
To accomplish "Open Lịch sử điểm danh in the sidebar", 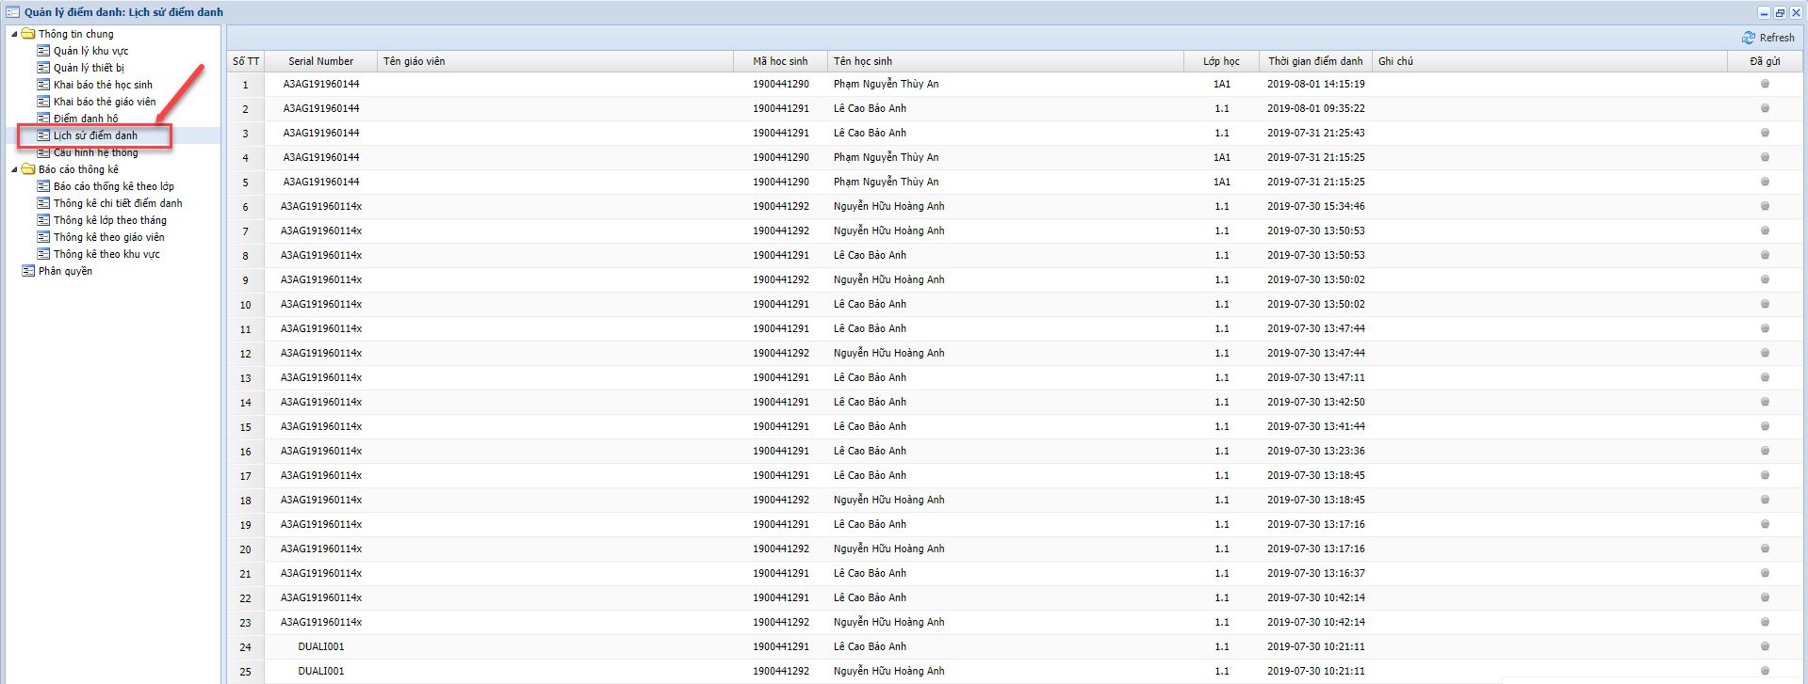I will point(95,135).
